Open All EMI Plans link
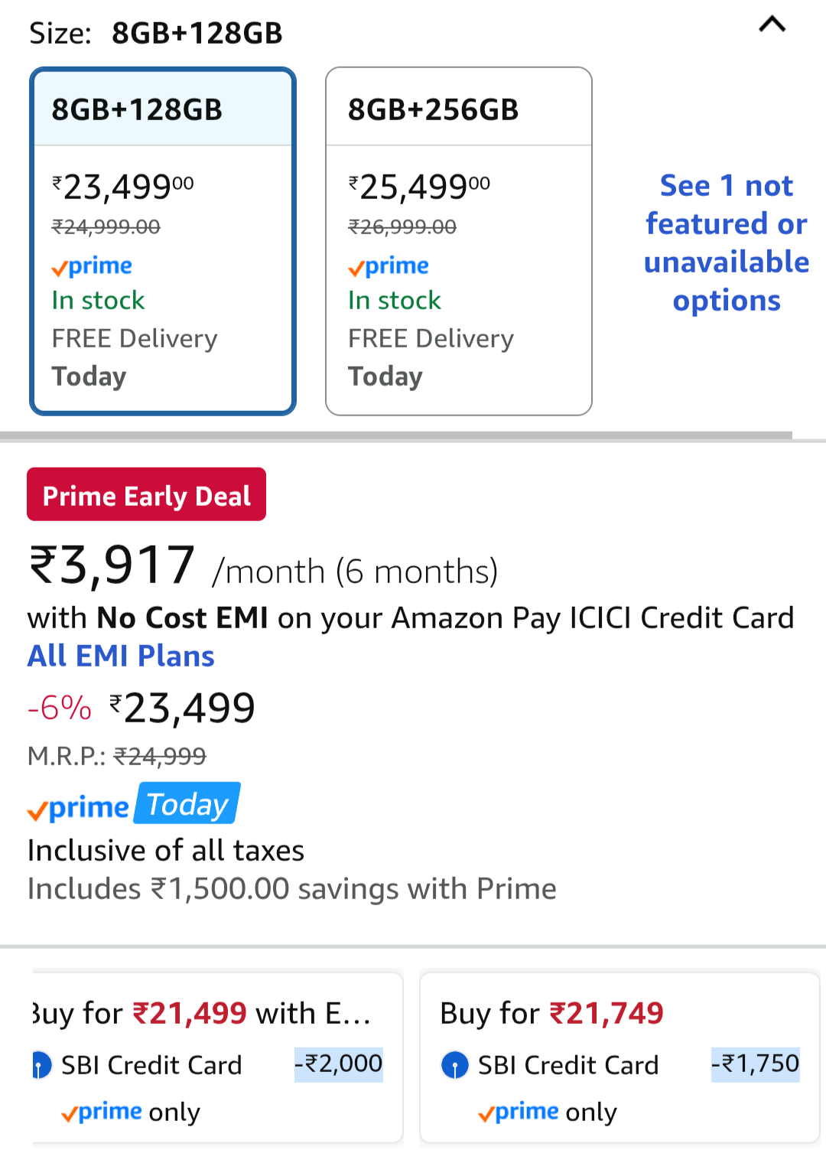 tap(121, 656)
